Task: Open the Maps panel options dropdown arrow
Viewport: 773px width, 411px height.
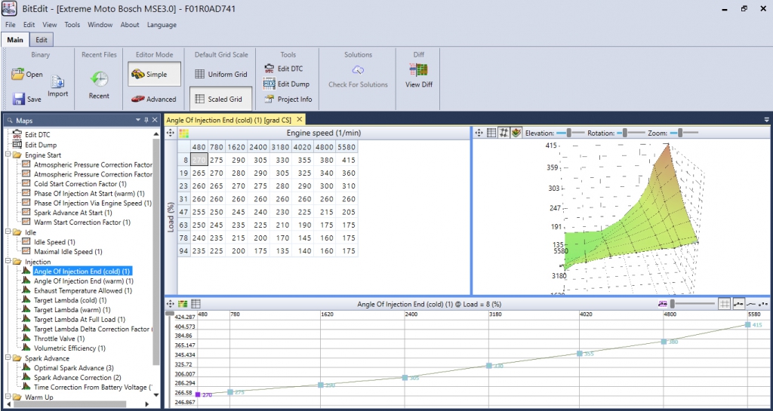Action: (139, 120)
